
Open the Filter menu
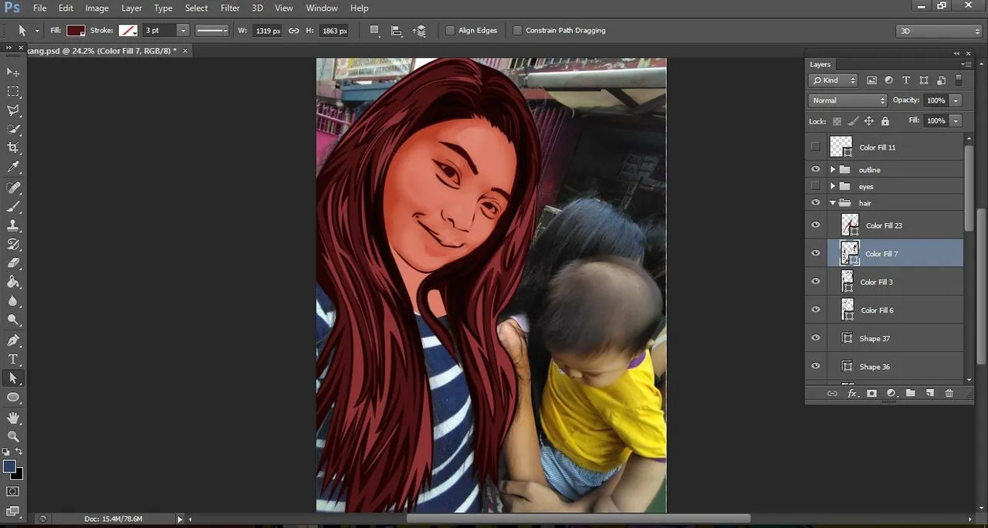click(230, 8)
